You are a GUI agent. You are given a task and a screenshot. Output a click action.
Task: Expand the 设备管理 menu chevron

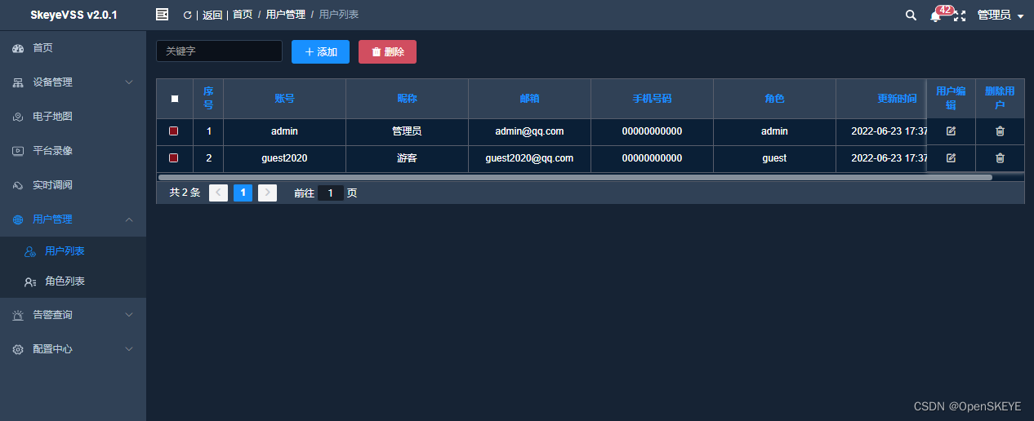(129, 82)
